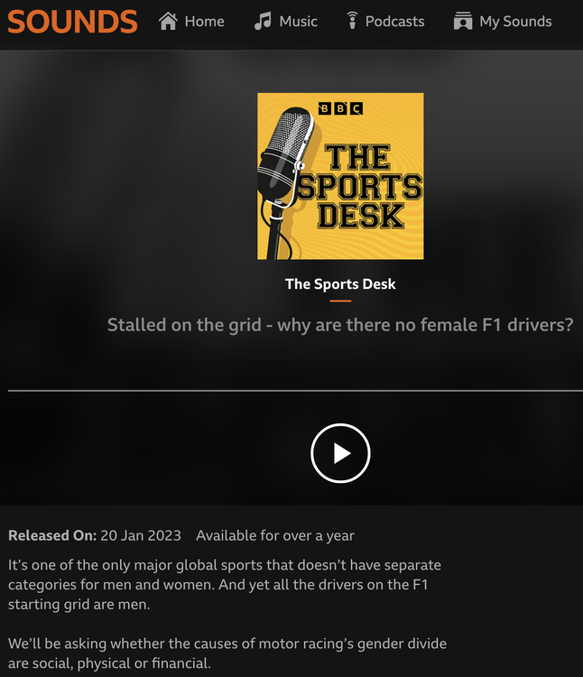This screenshot has height=677, width=583.
Task: Open the Podcasts navigation label
Action: [x=394, y=22]
